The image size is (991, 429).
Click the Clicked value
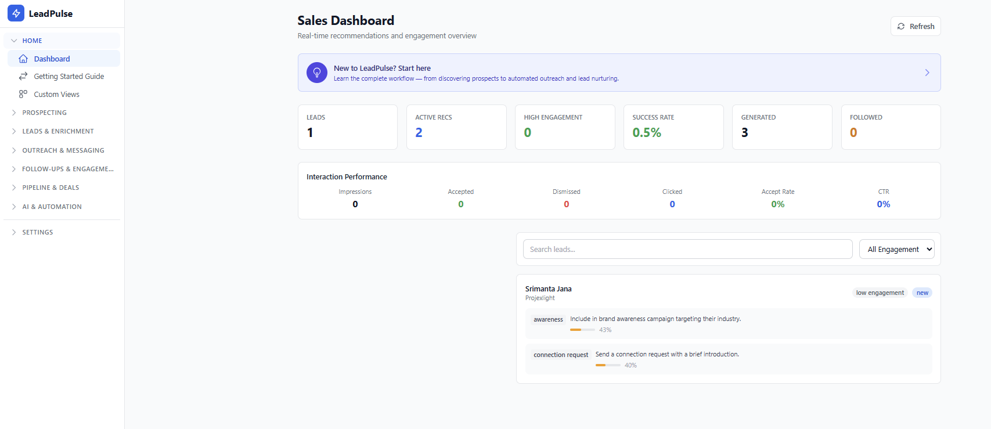[672, 204]
